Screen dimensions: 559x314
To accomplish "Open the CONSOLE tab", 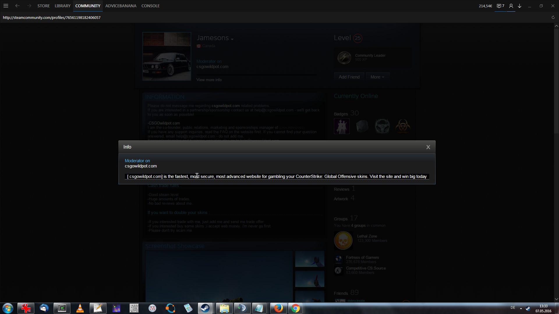I will pyautogui.click(x=151, y=6).
